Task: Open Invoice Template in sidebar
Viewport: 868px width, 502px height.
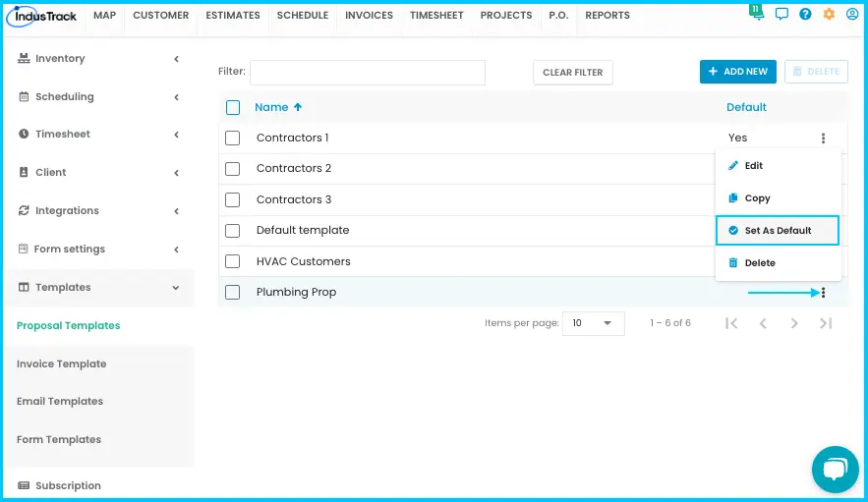Action: pyautogui.click(x=62, y=363)
